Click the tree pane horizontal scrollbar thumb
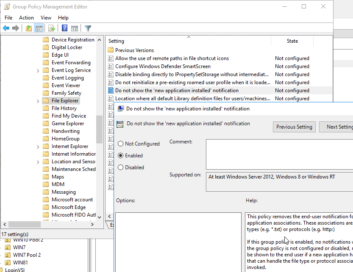The height and width of the screenshot is (272, 353). click(x=25, y=224)
